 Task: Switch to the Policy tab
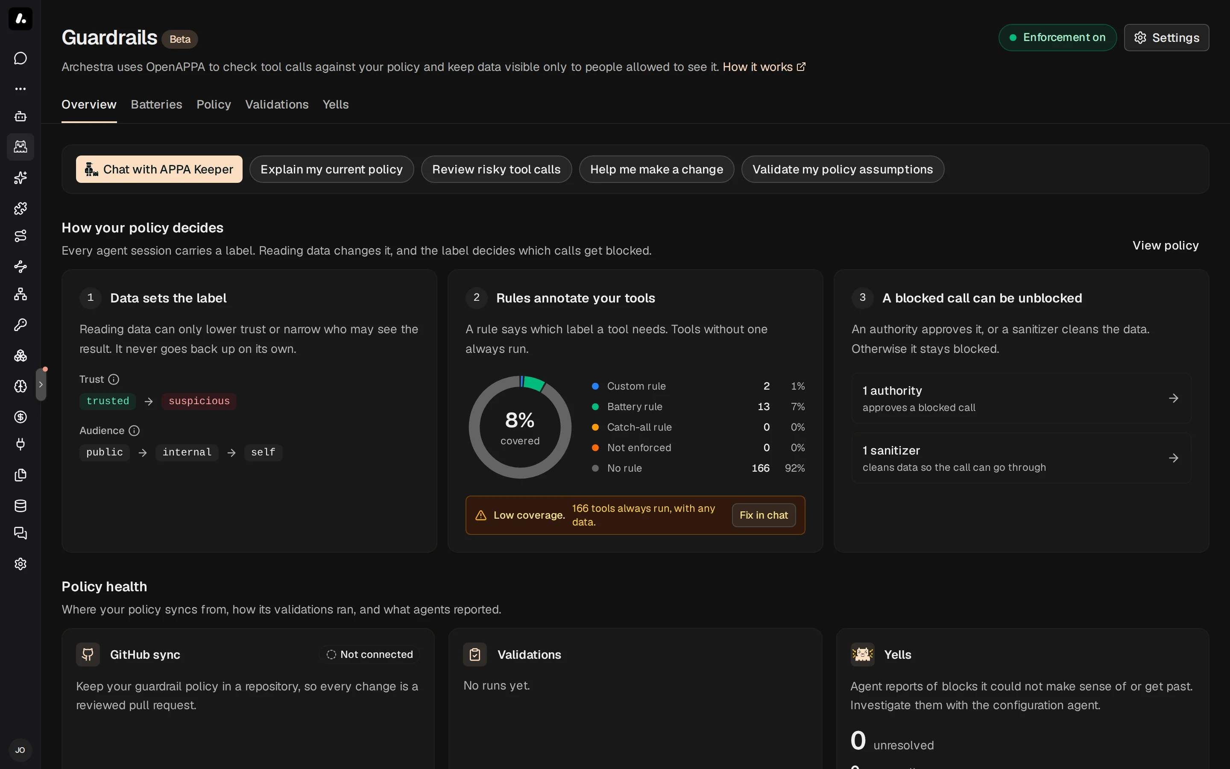pos(214,104)
